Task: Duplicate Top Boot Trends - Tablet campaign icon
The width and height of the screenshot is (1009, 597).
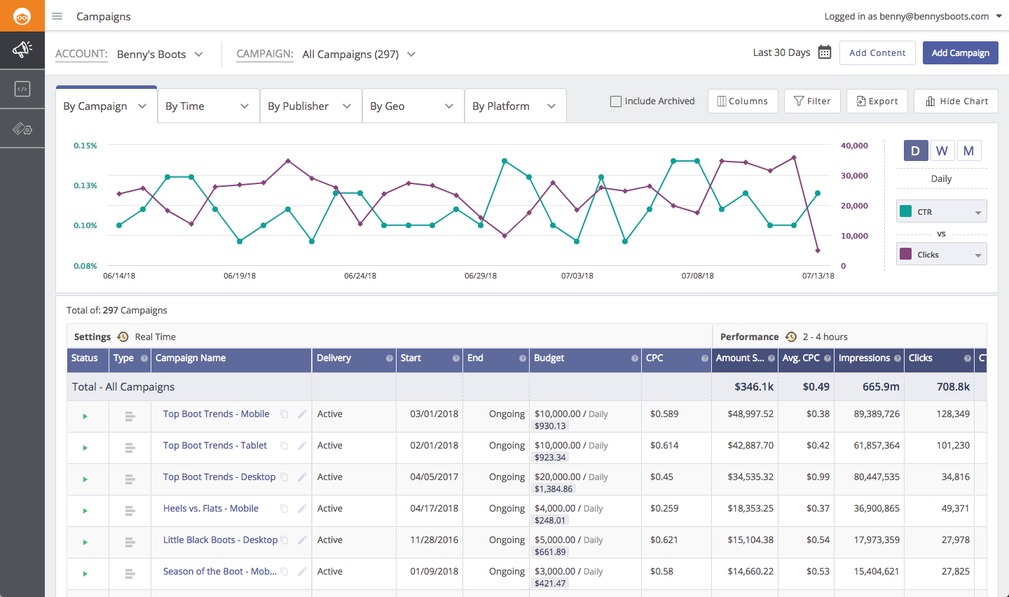Action: pos(284,446)
